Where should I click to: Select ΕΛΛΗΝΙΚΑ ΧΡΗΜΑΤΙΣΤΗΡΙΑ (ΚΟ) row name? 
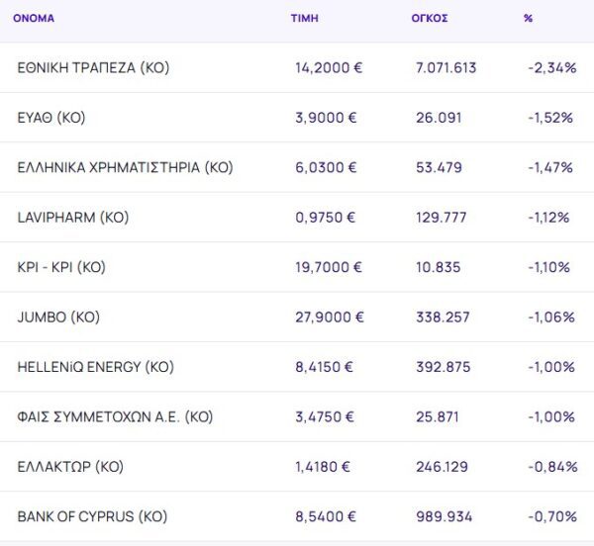(x=125, y=167)
